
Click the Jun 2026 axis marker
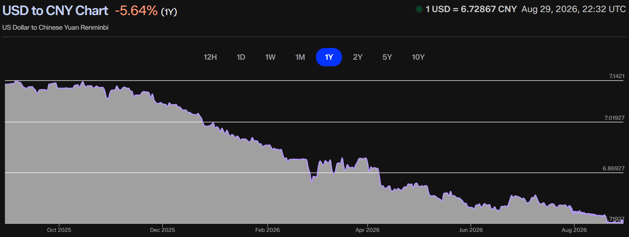pyautogui.click(x=471, y=230)
